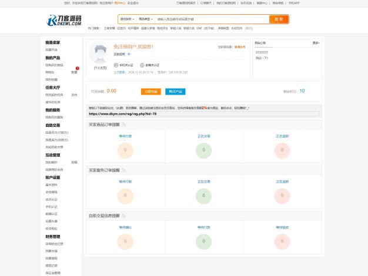Open RSS icon beside 自助交易信息提醒
The height and width of the screenshot is (276, 368).
[x=123, y=216]
